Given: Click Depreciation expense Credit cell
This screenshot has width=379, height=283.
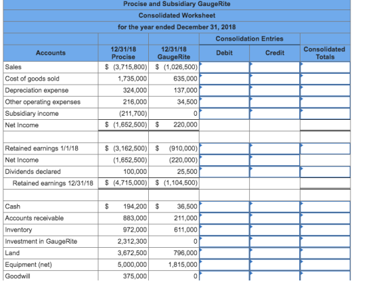Looking at the screenshot, I should pos(275,91).
